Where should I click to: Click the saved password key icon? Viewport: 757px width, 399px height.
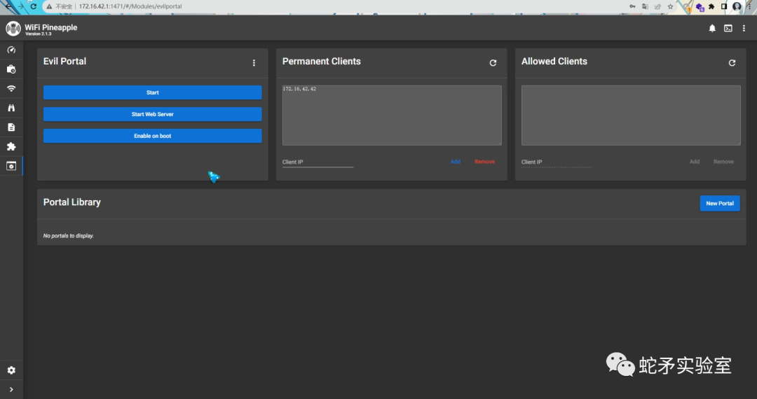coord(632,6)
